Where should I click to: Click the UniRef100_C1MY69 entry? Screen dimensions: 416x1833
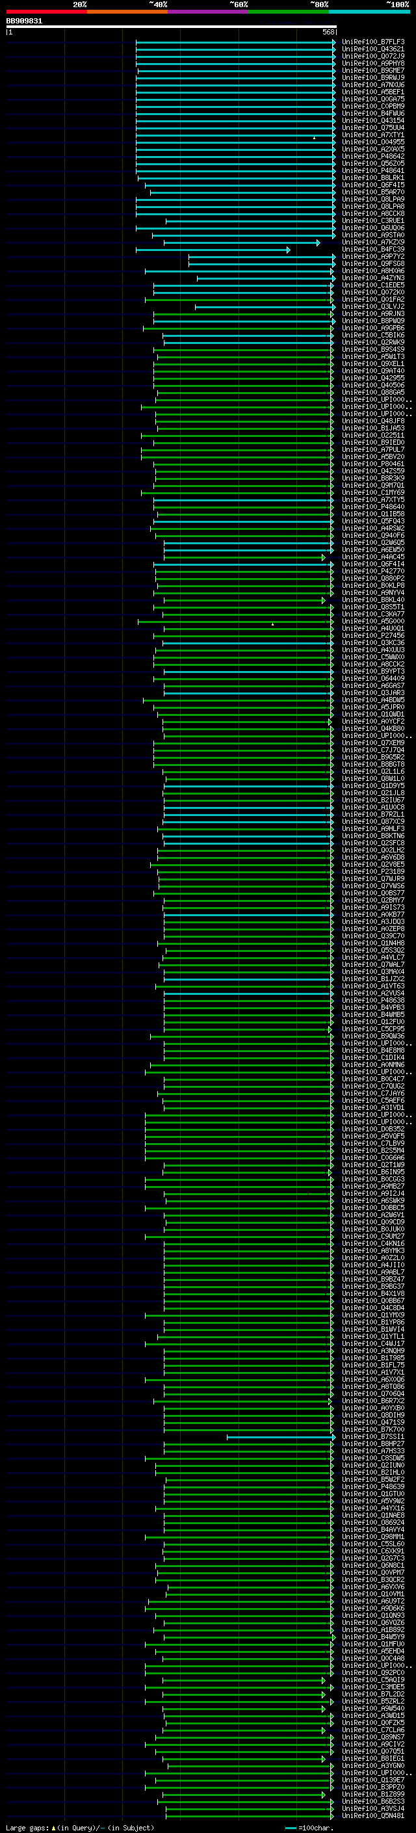pyautogui.click(x=372, y=492)
